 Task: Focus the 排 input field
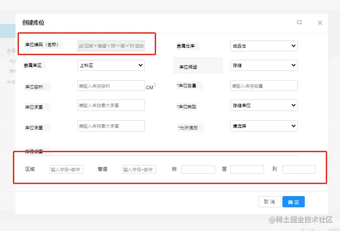point(198,169)
